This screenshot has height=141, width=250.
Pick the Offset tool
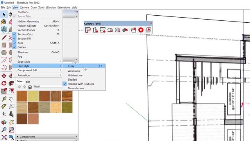pyautogui.click(x=11, y=91)
